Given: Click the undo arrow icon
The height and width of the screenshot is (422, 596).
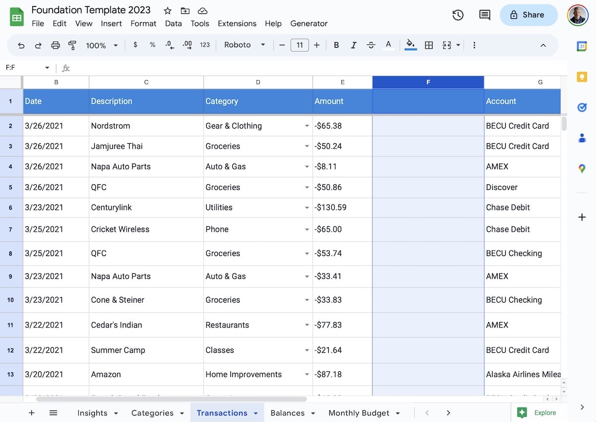Looking at the screenshot, I should point(21,45).
